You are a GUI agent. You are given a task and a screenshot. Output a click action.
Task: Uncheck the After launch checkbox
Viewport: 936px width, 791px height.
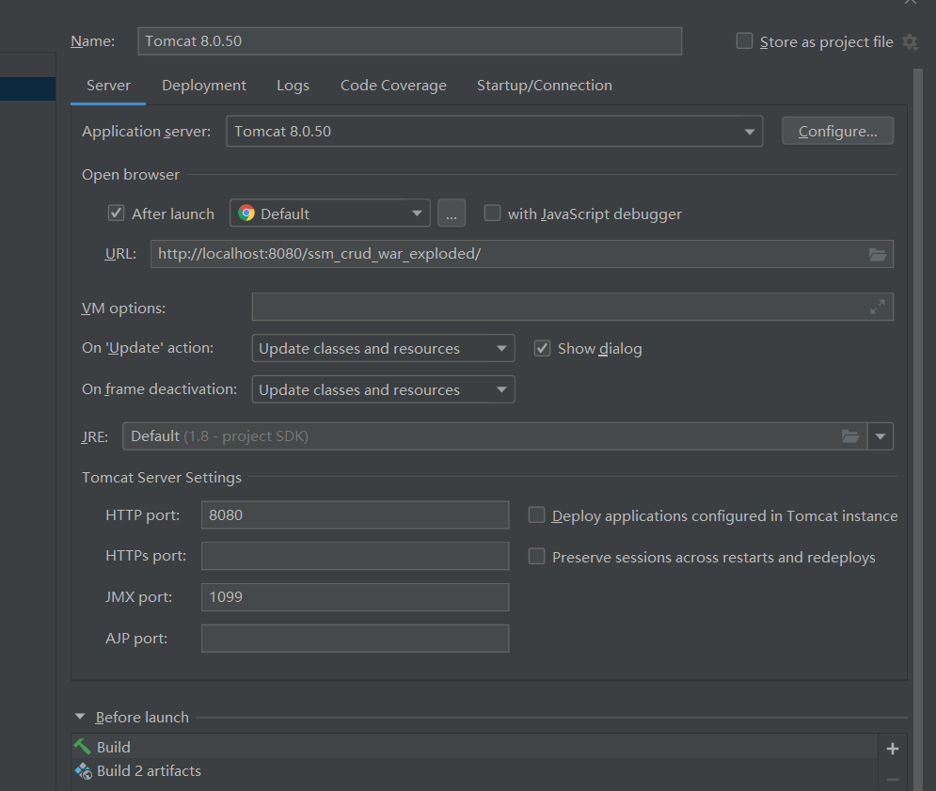[x=116, y=214]
